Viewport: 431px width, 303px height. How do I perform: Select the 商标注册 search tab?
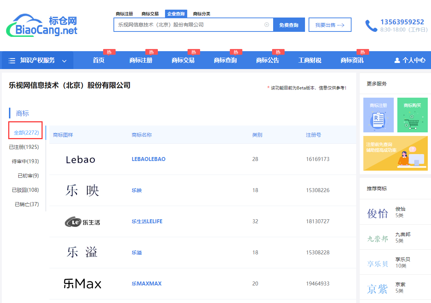point(124,14)
